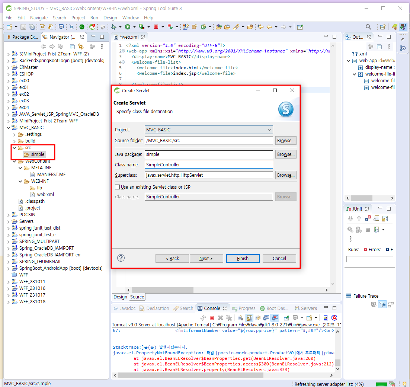
Task: Expand the build folder node
Action: (x=15, y=141)
